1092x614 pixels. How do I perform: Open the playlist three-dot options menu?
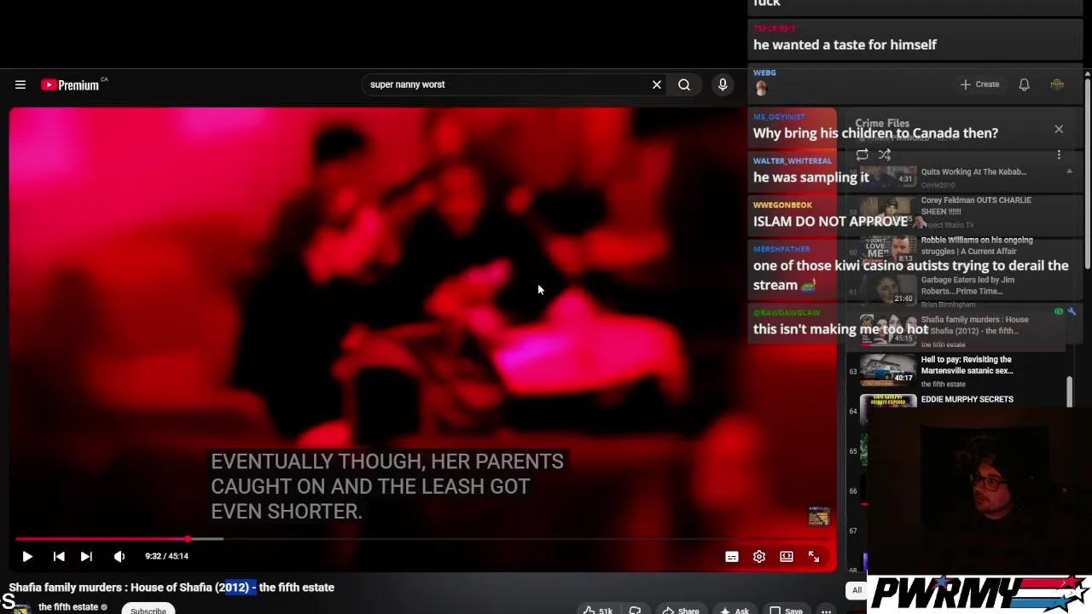tap(1059, 154)
